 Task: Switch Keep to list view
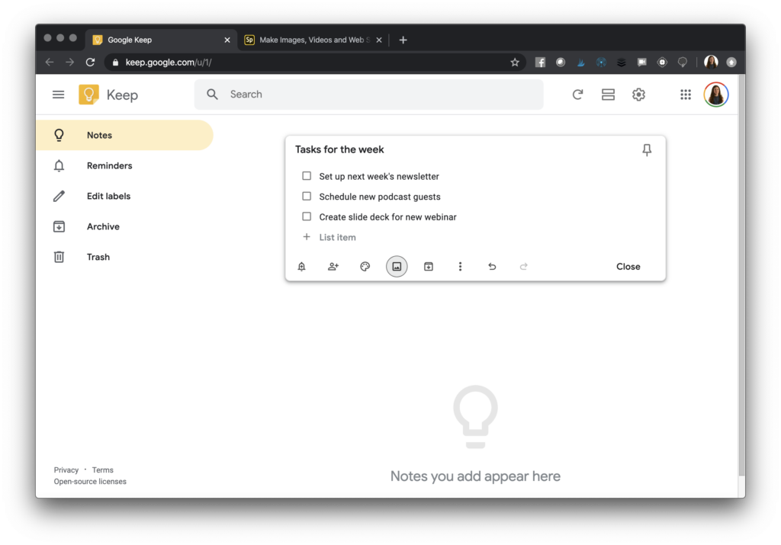click(608, 95)
